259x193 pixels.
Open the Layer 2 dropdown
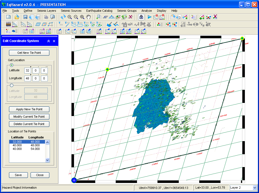click(255, 188)
